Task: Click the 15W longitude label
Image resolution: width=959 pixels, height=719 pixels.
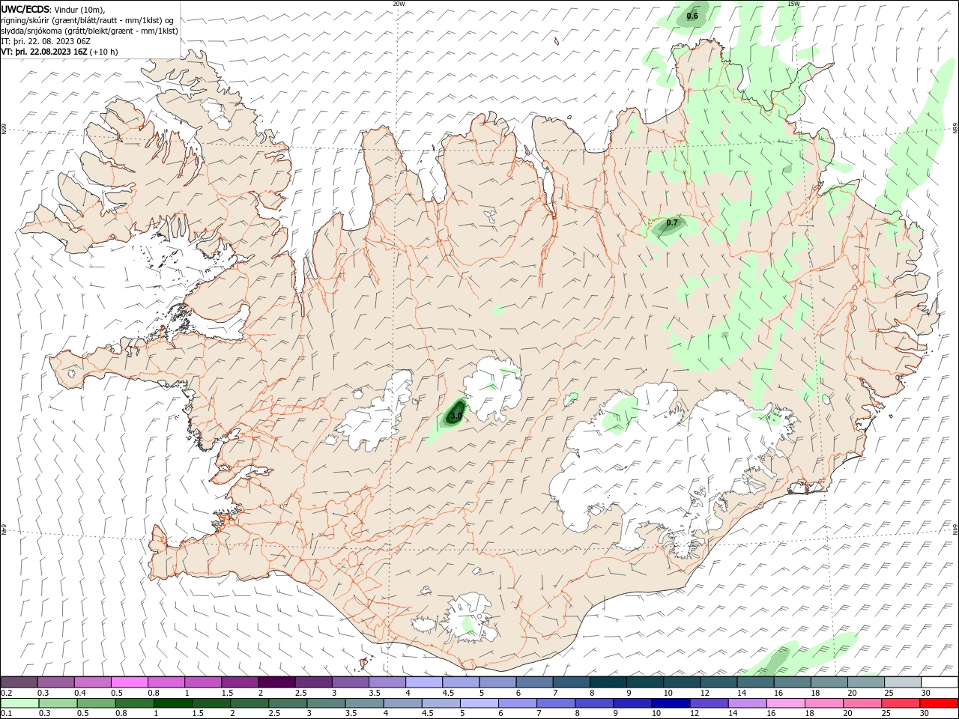Action: tap(793, 4)
